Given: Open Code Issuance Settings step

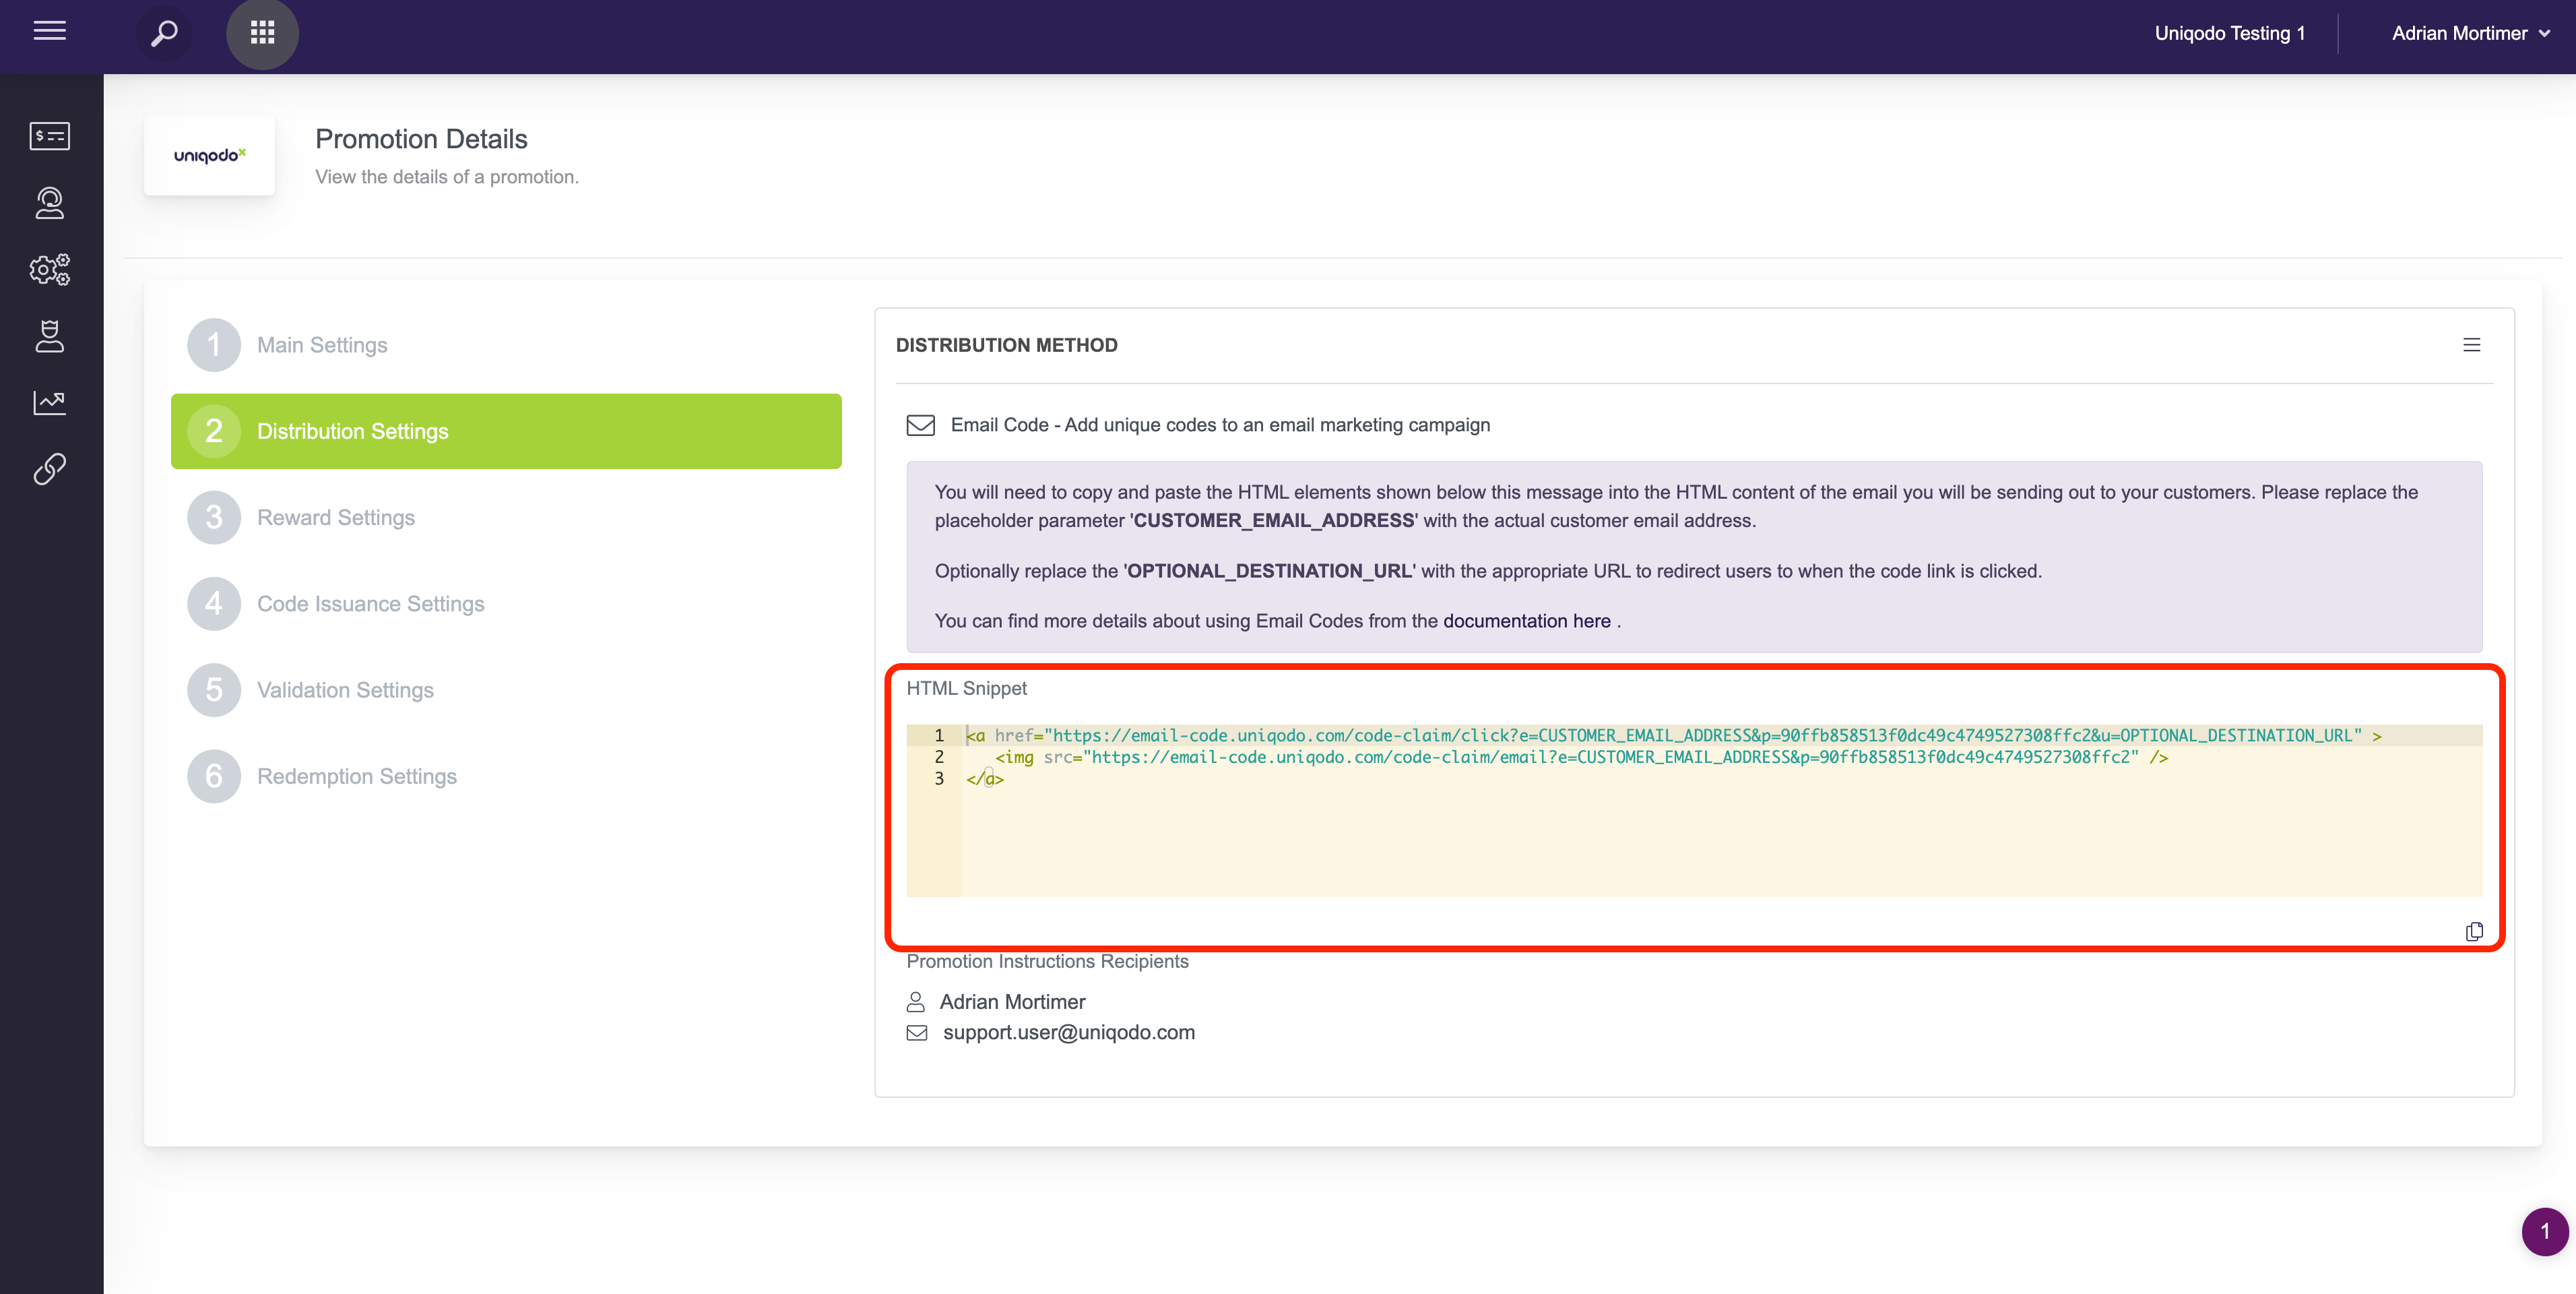Looking at the screenshot, I should tap(370, 603).
